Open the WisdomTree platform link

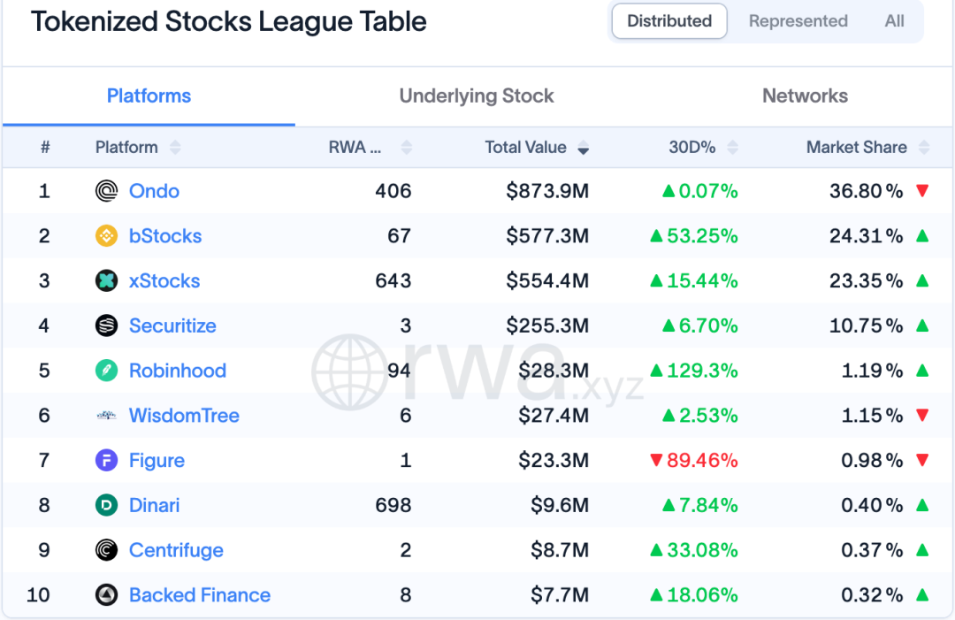click(x=184, y=416)
